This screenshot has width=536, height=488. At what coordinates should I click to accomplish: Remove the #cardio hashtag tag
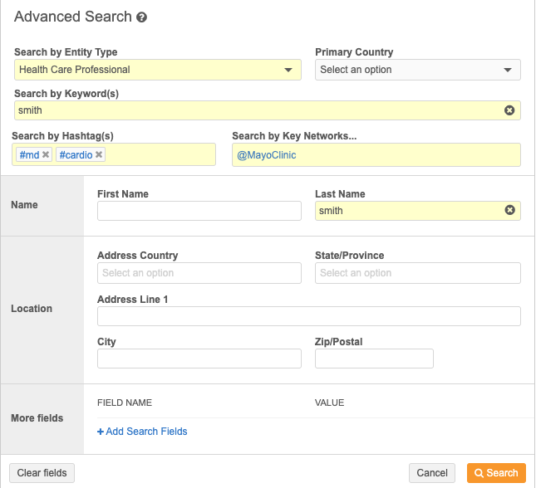[x=99, y=154]
